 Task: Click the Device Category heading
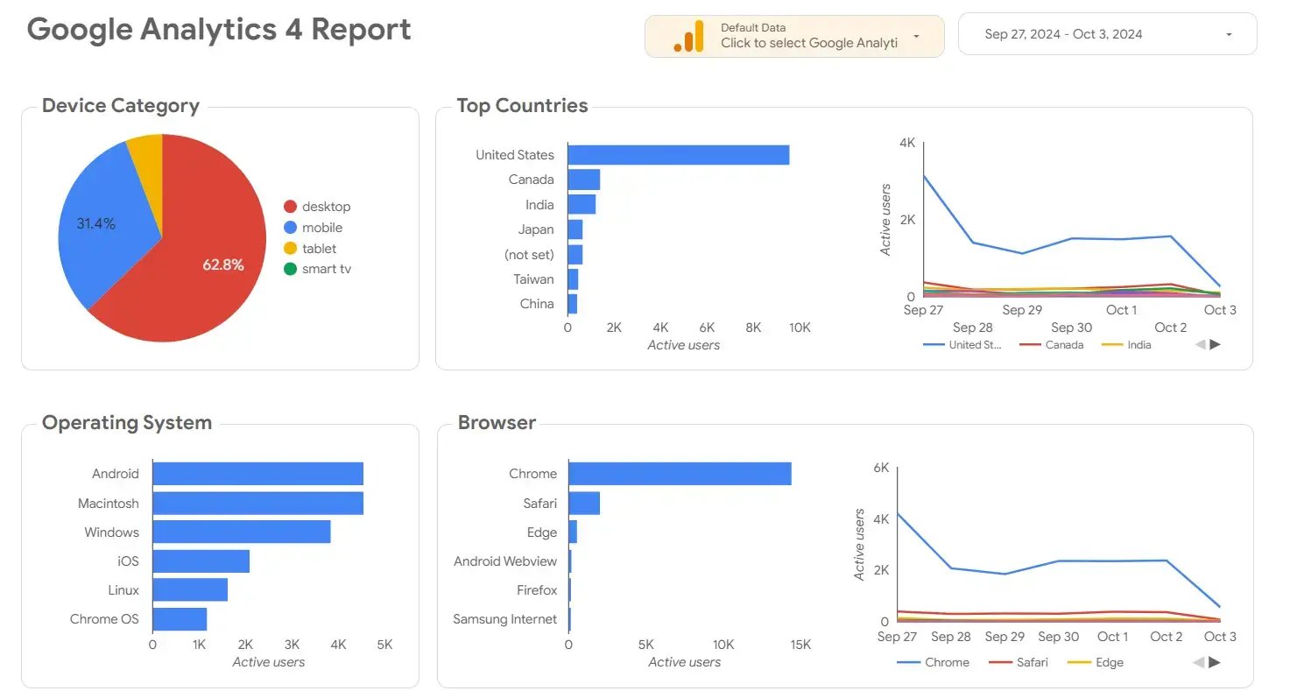tap(121, 106)
